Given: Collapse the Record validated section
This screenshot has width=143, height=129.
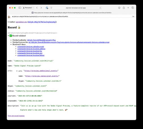Looking at the screenshot, I should tap(8, 36).
